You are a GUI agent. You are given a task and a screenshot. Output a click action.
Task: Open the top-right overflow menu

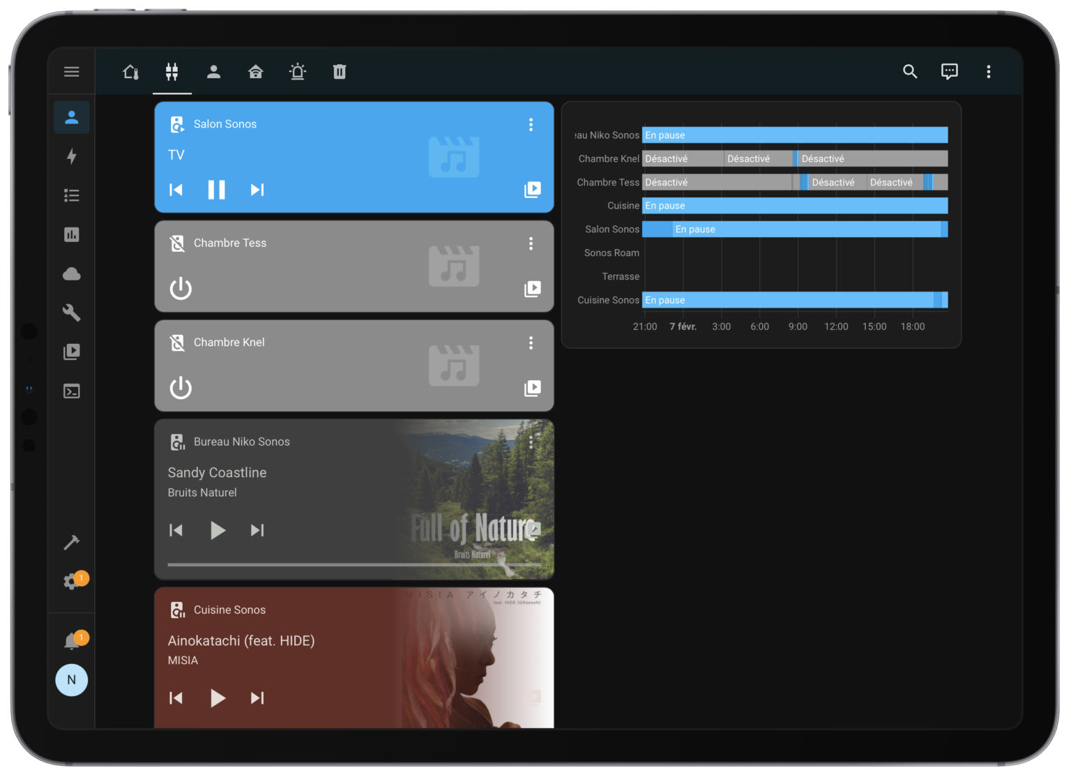tap(988, 71)
